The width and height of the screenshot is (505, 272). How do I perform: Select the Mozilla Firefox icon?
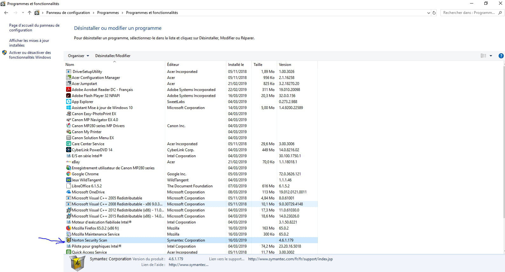pos(68,228)
